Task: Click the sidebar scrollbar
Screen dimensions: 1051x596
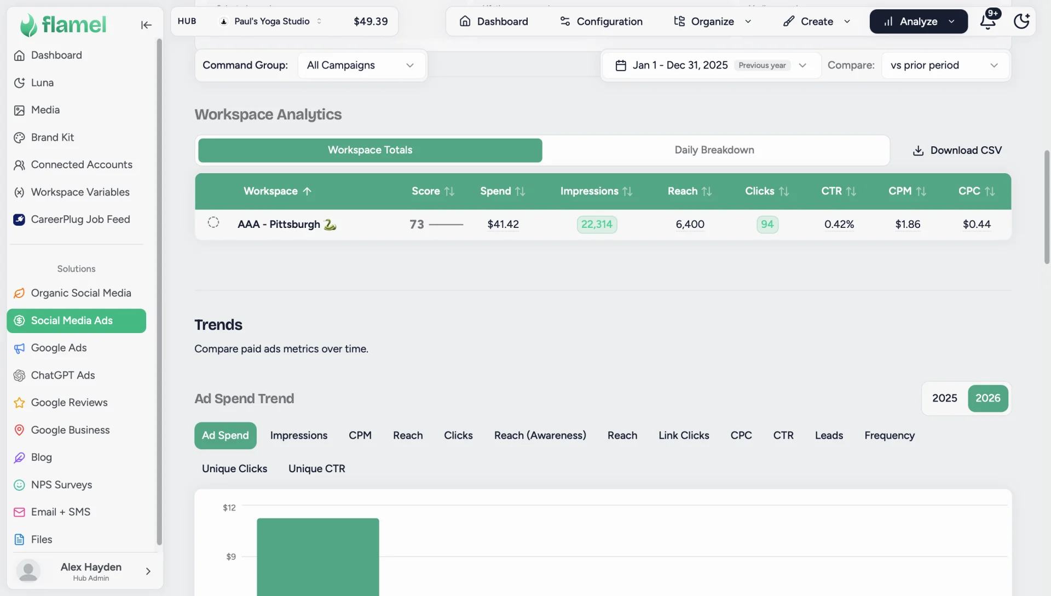Action: (x=159, y=291)
